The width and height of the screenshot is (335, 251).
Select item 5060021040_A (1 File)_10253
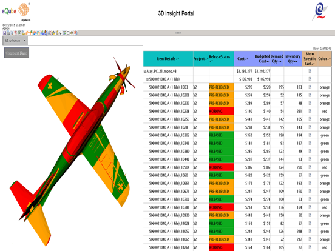(x=169, y=119)
